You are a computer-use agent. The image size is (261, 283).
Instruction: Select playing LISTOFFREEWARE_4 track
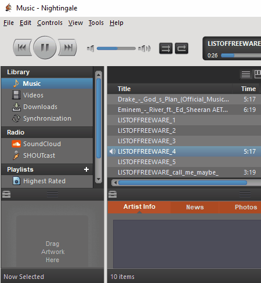coord(184,151)
